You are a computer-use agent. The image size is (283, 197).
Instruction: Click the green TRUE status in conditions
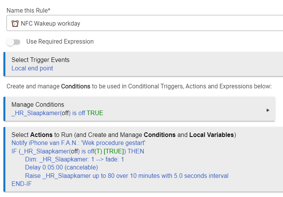(95, 113)
